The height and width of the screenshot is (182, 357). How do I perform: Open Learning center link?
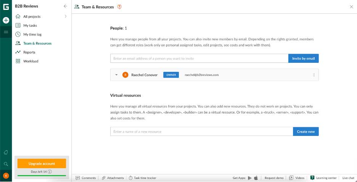tap(323, 178)
